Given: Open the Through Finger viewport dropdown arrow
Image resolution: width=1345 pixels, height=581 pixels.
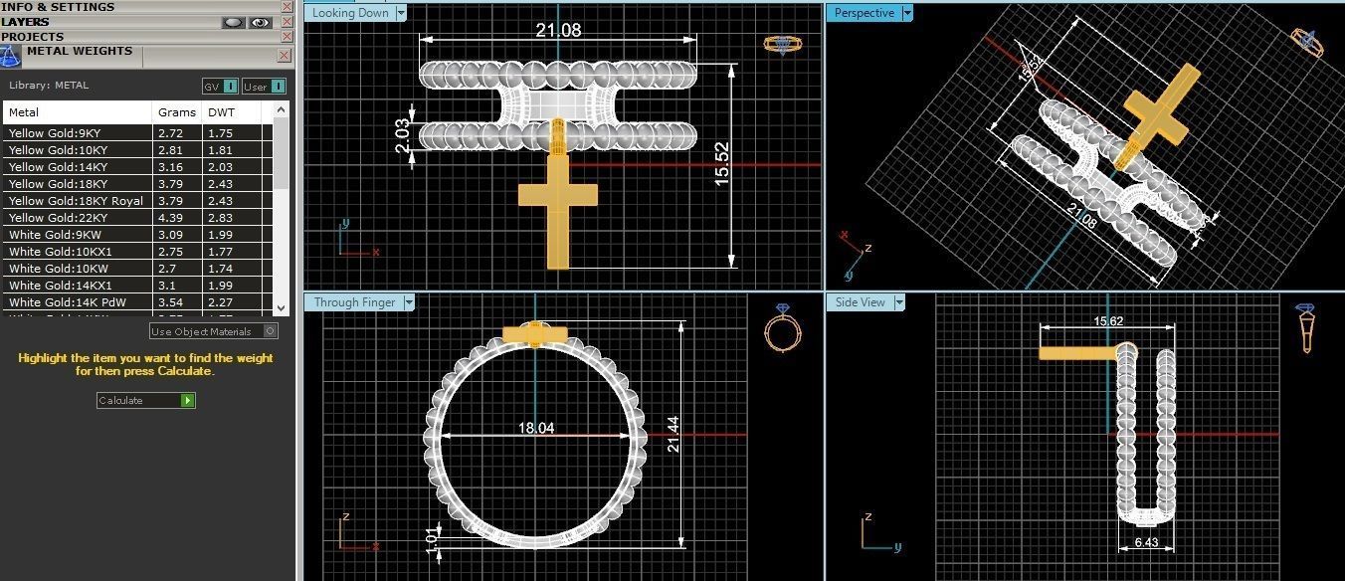Looking at the screenshot, I should click(408, 301).
